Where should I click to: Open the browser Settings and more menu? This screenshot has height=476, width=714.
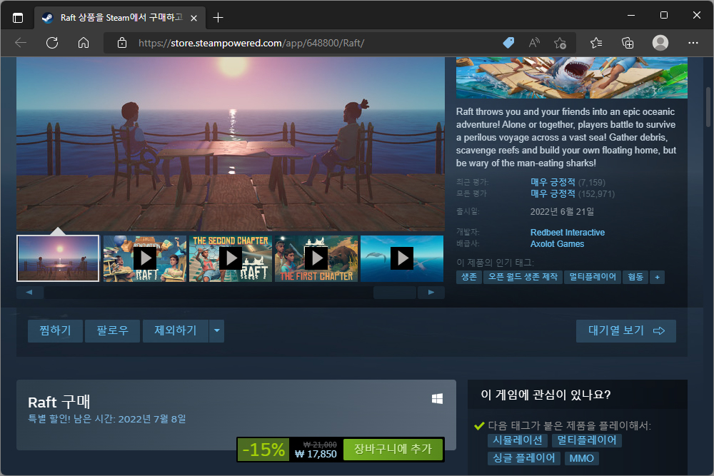pos(693,44)
